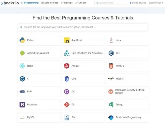Choose the MySQL text label
Viewport: 165px width, 124px height.
(31, 117)
